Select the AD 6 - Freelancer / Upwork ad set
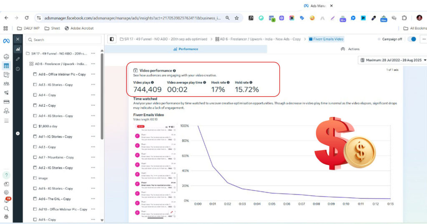 (x=58, y=64)
